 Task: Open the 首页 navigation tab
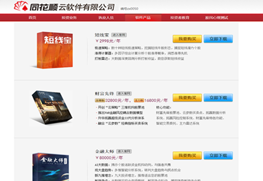tap(32, 18)
